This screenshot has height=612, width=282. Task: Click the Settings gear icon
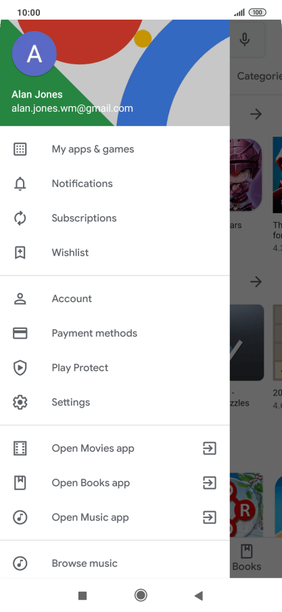[x=20, y=402]
